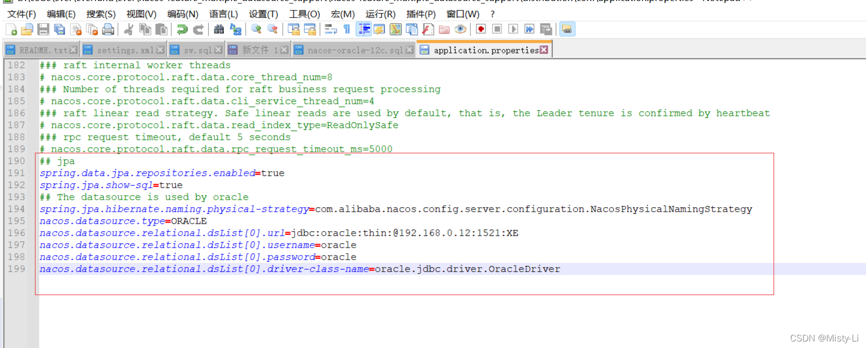
Task: Save the current file with the floppy icon
Action: (x=43, y=29)
